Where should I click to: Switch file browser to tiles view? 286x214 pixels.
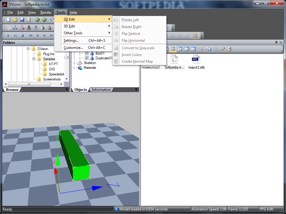tap(180, 49)
